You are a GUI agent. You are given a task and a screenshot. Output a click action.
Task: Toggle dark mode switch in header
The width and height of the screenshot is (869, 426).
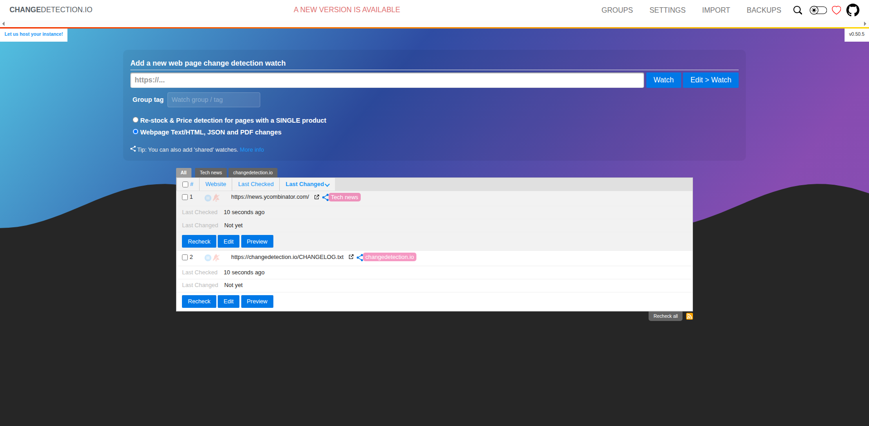click(818, 10)
